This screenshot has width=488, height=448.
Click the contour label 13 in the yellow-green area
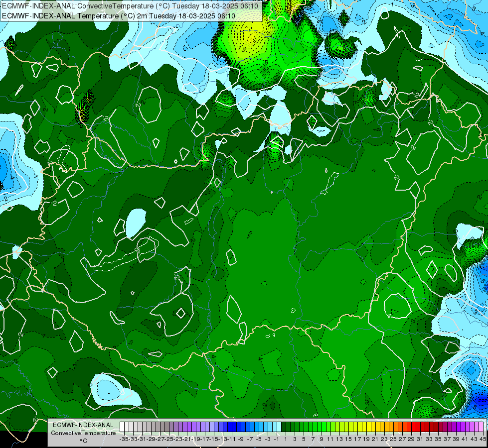coord(242,48)
